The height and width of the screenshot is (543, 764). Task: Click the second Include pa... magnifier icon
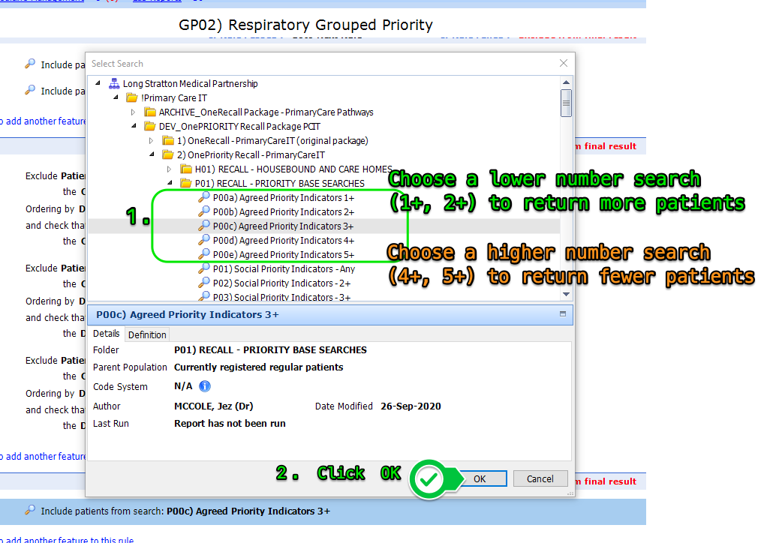click(x=30, y=90)
